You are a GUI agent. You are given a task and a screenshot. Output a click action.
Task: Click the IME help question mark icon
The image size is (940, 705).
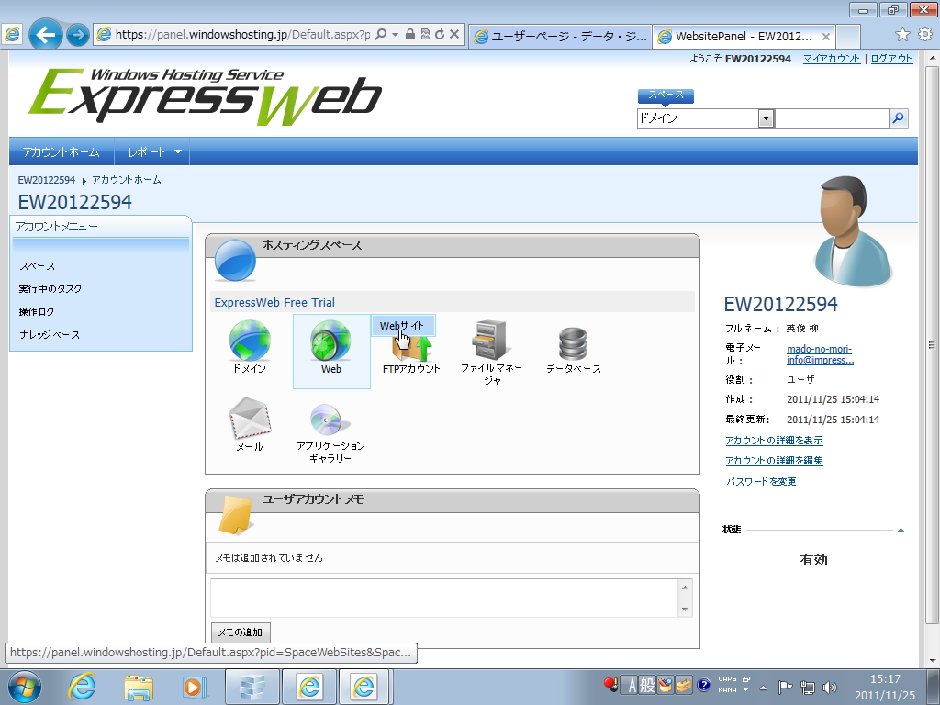tap(704, 685)
